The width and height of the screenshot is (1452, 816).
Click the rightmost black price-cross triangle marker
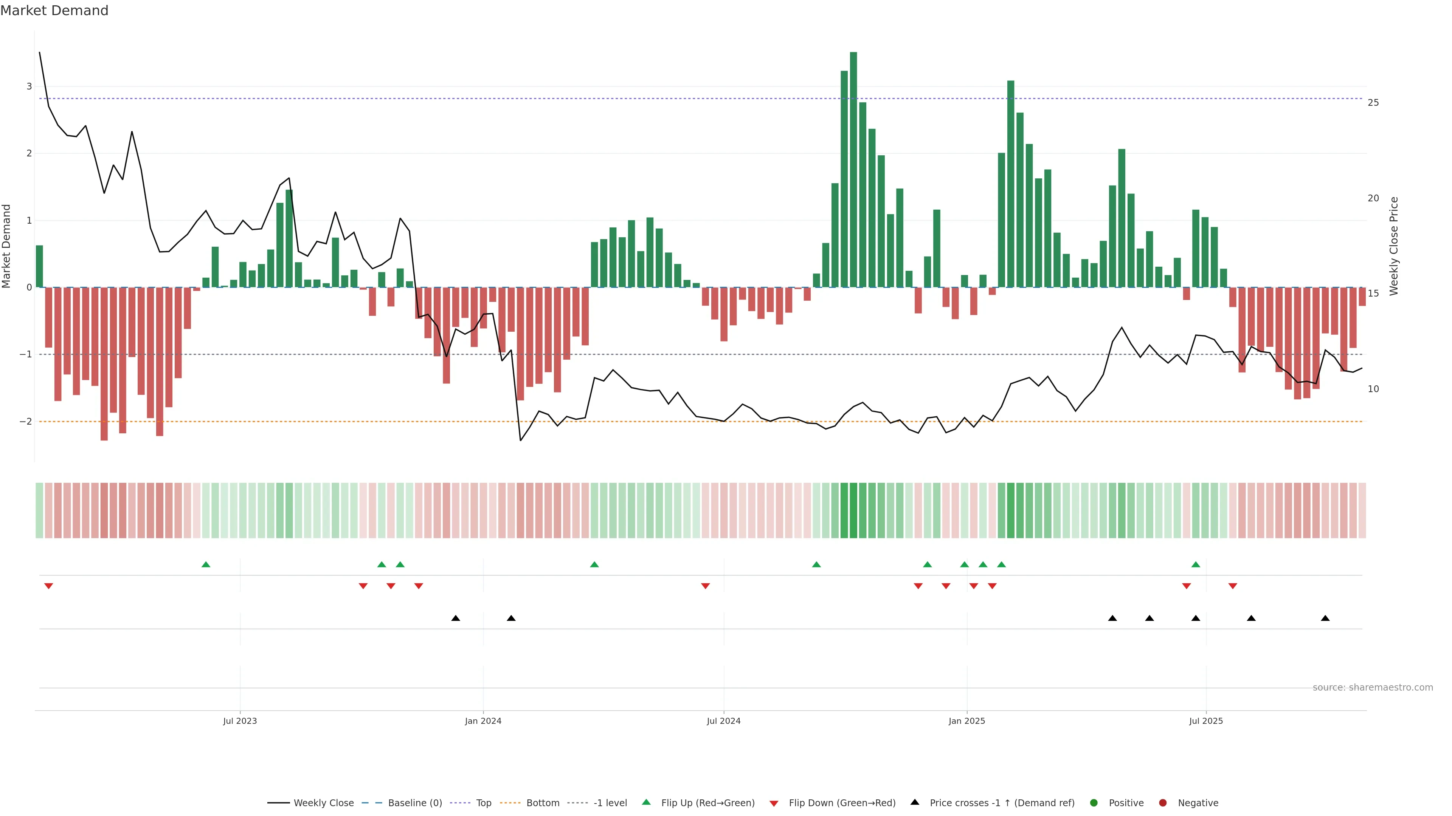(1325, 618)
